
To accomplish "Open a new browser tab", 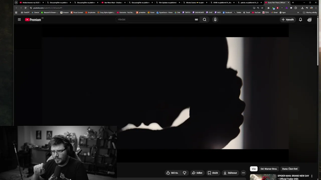I will (293, 2).
